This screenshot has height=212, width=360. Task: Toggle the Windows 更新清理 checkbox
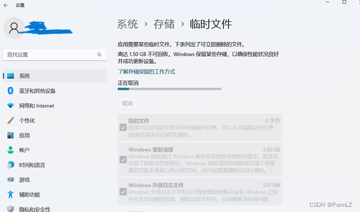click(x=123, y=159)
